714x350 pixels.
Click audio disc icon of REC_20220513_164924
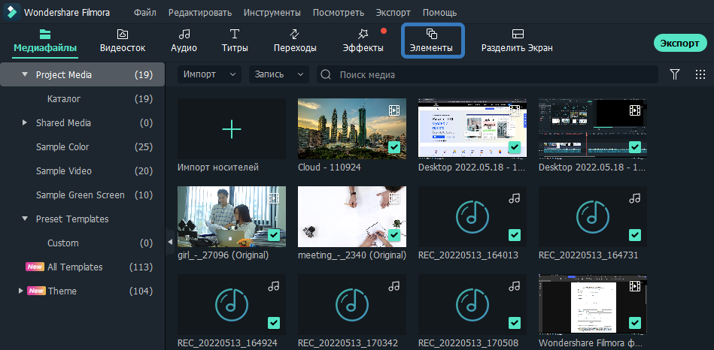pos(232,304)
